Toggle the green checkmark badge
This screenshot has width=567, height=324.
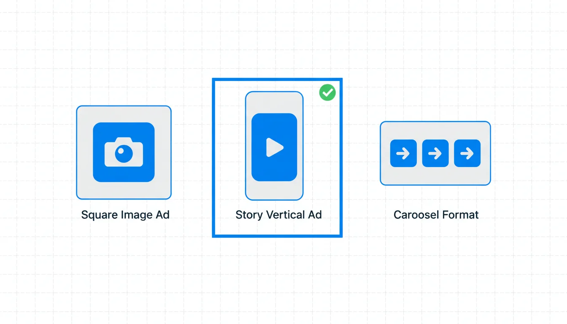pos(327,92)
